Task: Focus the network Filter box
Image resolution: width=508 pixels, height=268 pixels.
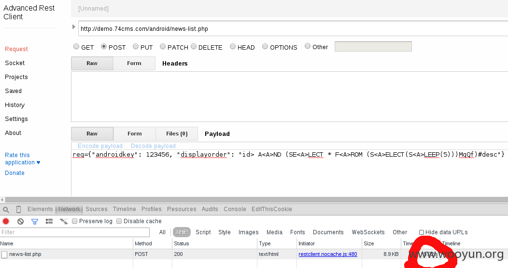Action: (75, 232)
